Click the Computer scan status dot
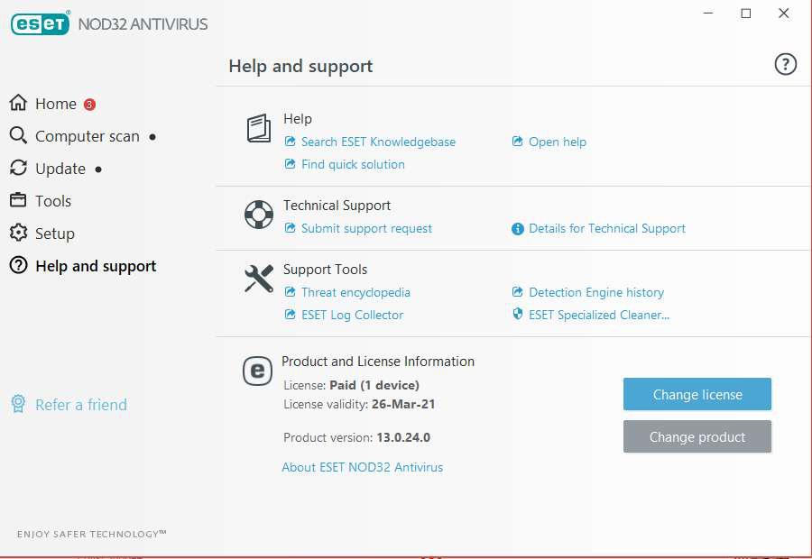This screenshot has height=559, width=812. point(152,137)
